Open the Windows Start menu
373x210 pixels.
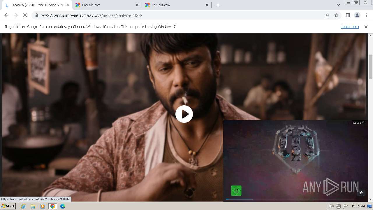pos(8,206)
